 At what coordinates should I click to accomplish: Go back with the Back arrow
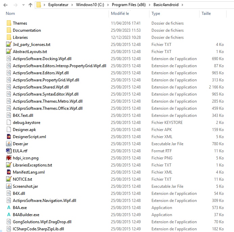click(x=5, y=5)
